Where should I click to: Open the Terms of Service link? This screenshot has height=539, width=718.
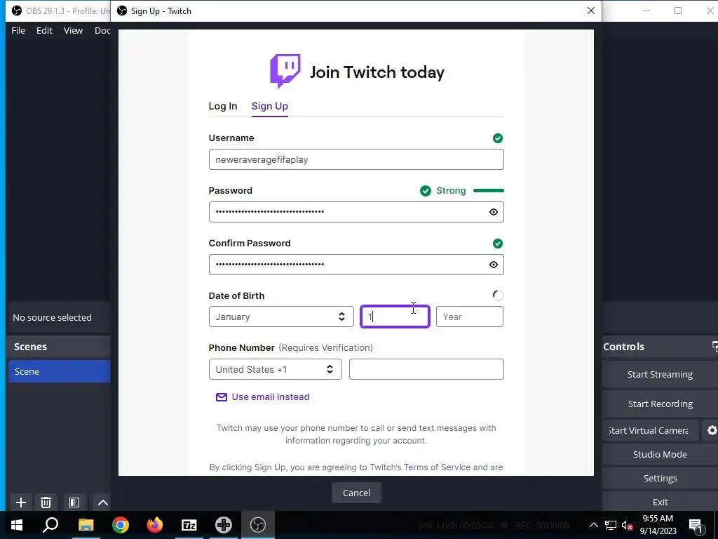click(437, 467)
